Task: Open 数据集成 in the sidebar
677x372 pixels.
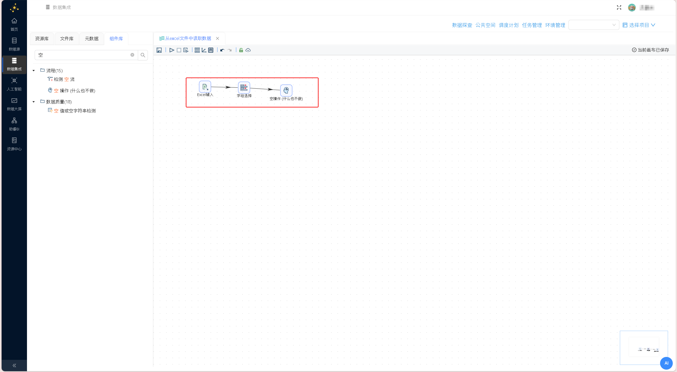Action: 14,64
